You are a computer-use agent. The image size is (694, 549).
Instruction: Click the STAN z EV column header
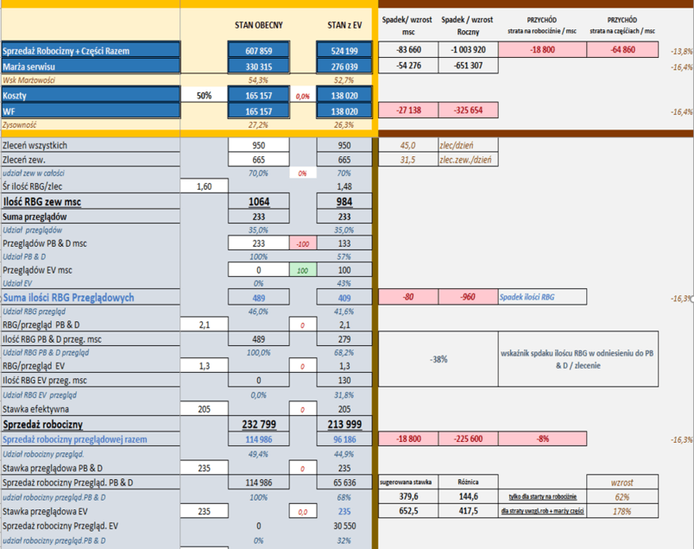tap(344, 25)
